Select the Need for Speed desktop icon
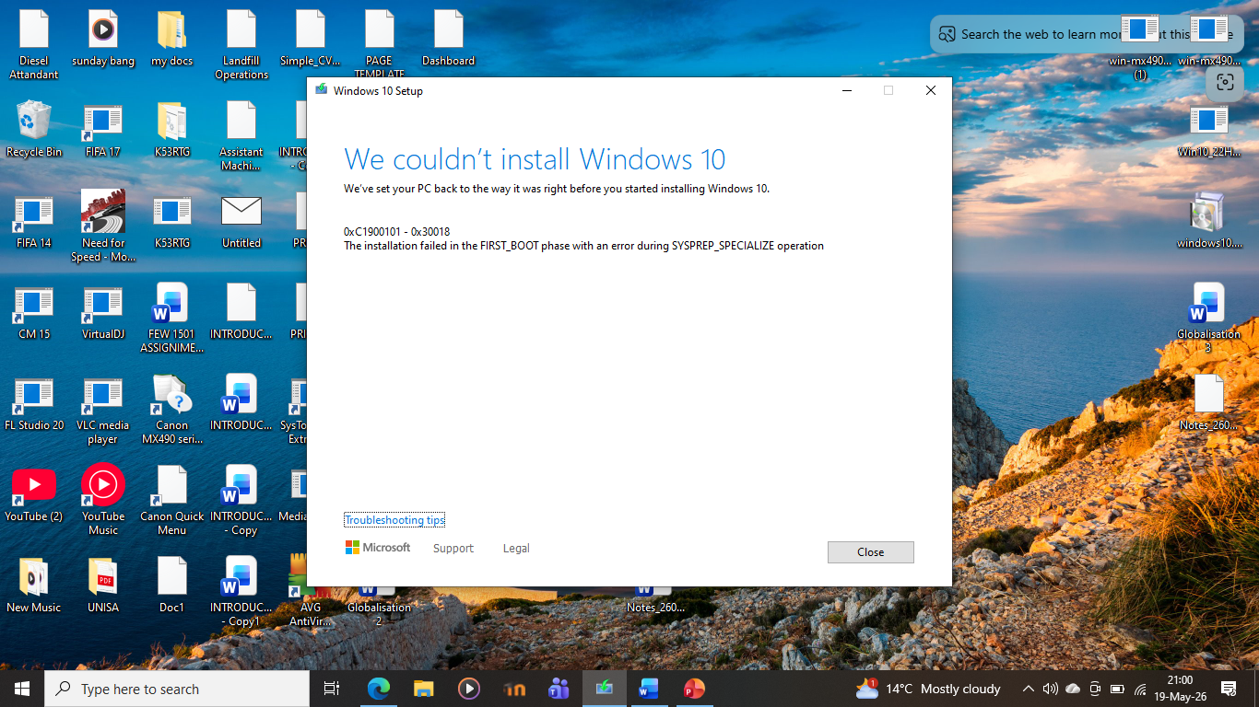 pos(102,226)
